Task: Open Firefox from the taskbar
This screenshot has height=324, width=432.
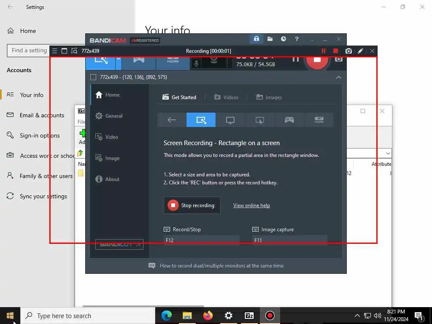Action: coord(208,316)
